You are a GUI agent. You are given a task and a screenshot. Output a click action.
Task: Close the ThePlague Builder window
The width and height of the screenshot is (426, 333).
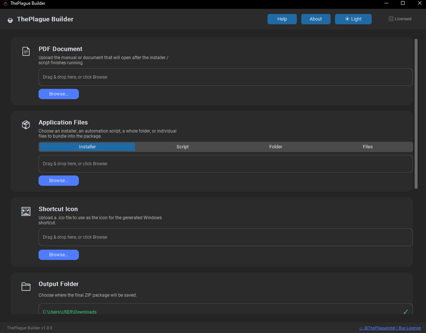coord(419,3)
